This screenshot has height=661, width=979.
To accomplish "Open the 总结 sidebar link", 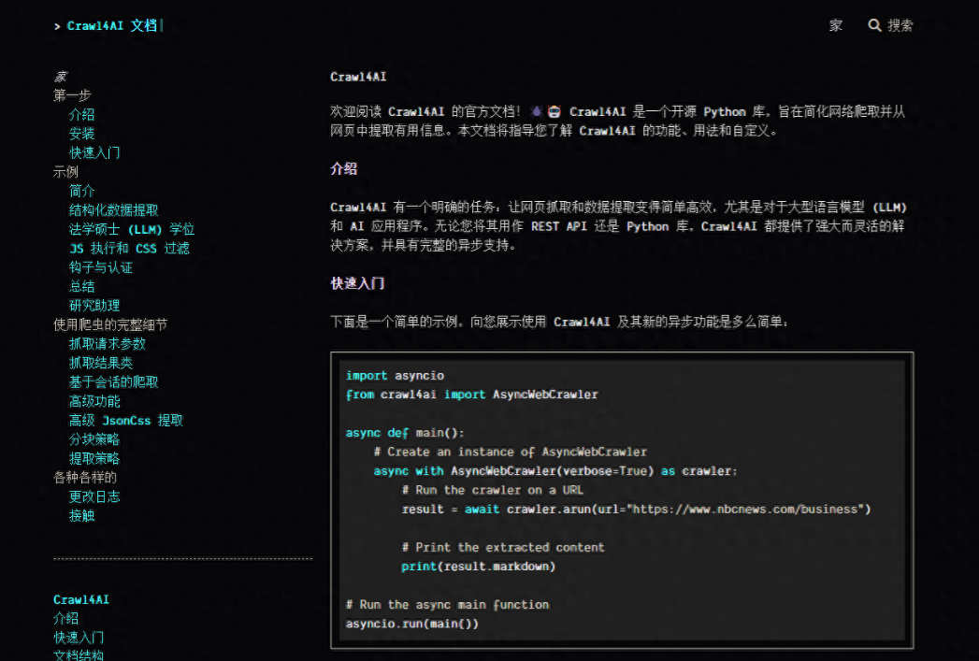I will point(81,286).
